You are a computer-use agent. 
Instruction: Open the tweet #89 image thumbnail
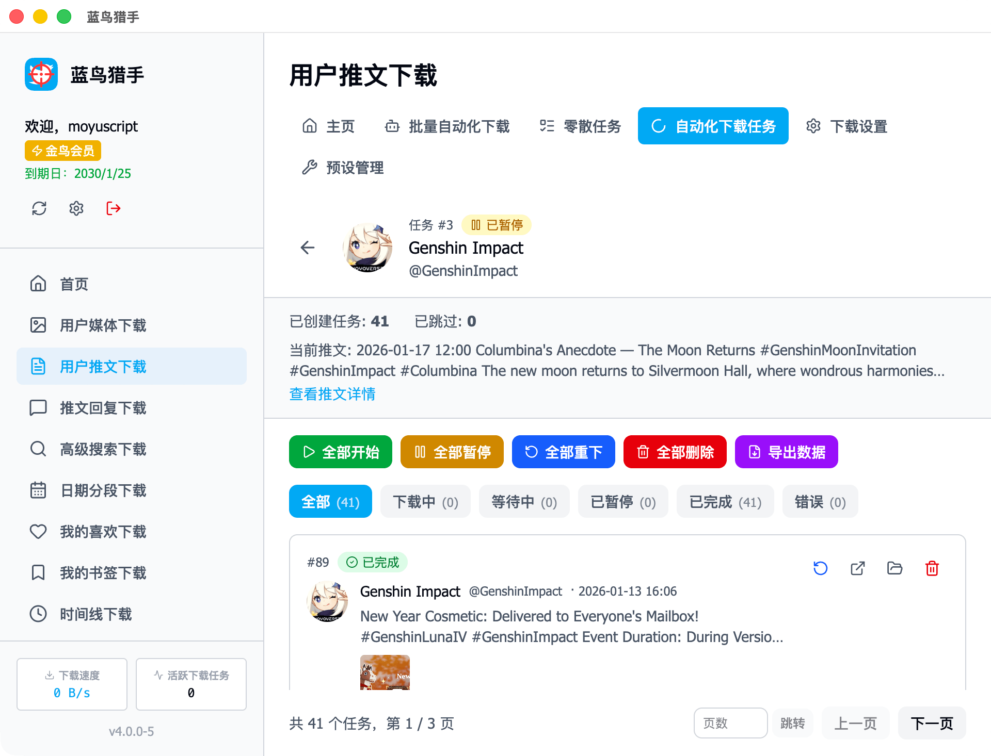click(x=385, y=672)
